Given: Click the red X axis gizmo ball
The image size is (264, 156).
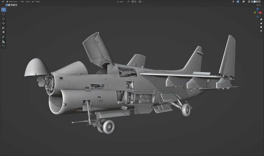Looking at the screenshot, I should click(260, 12).
